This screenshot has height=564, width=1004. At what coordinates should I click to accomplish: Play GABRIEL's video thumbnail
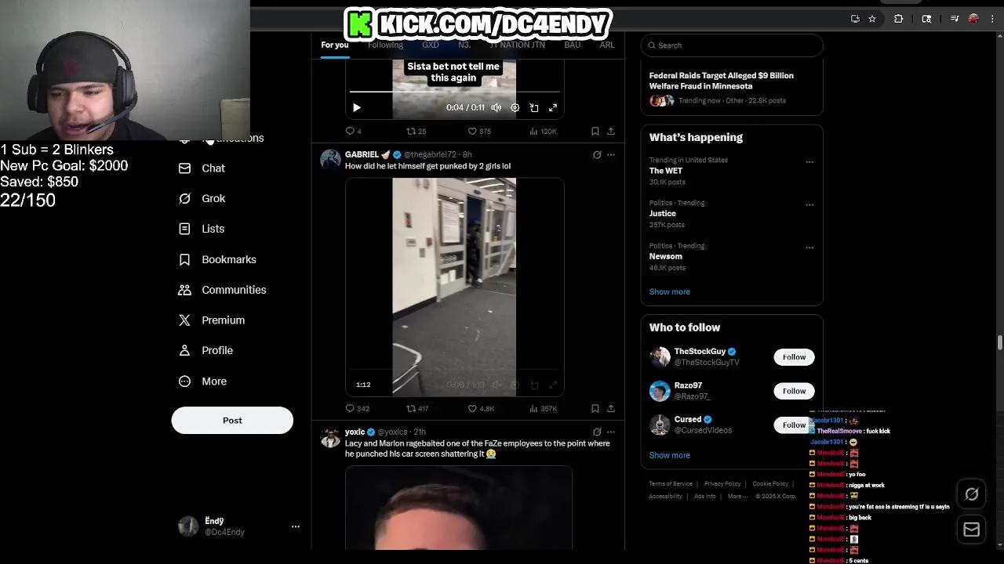454,287
